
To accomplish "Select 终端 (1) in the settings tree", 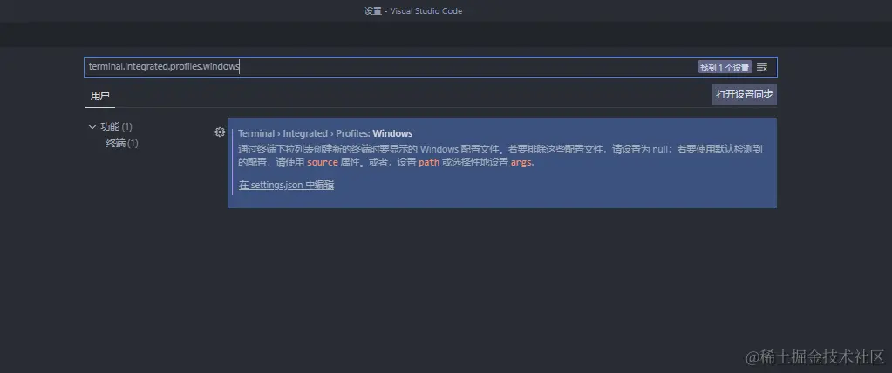I will (122, 143).
